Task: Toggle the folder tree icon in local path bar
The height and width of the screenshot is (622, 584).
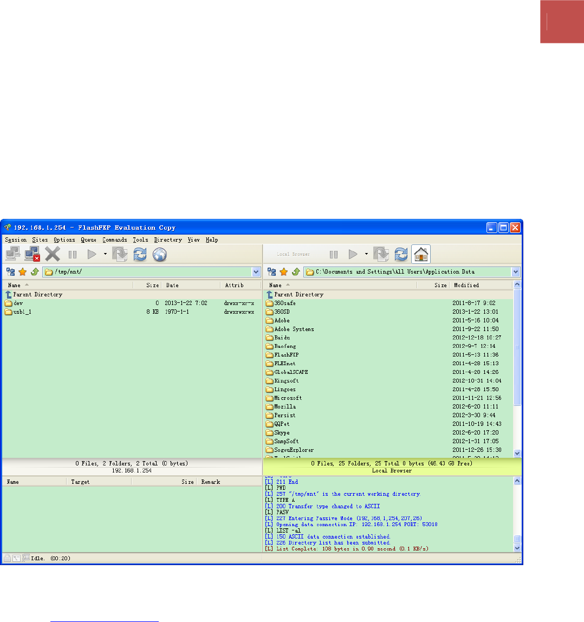Action: tap(272, 272)
